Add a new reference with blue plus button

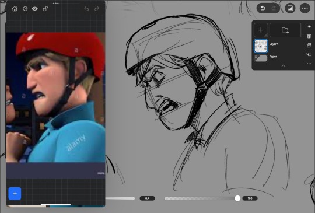(15, 194)
